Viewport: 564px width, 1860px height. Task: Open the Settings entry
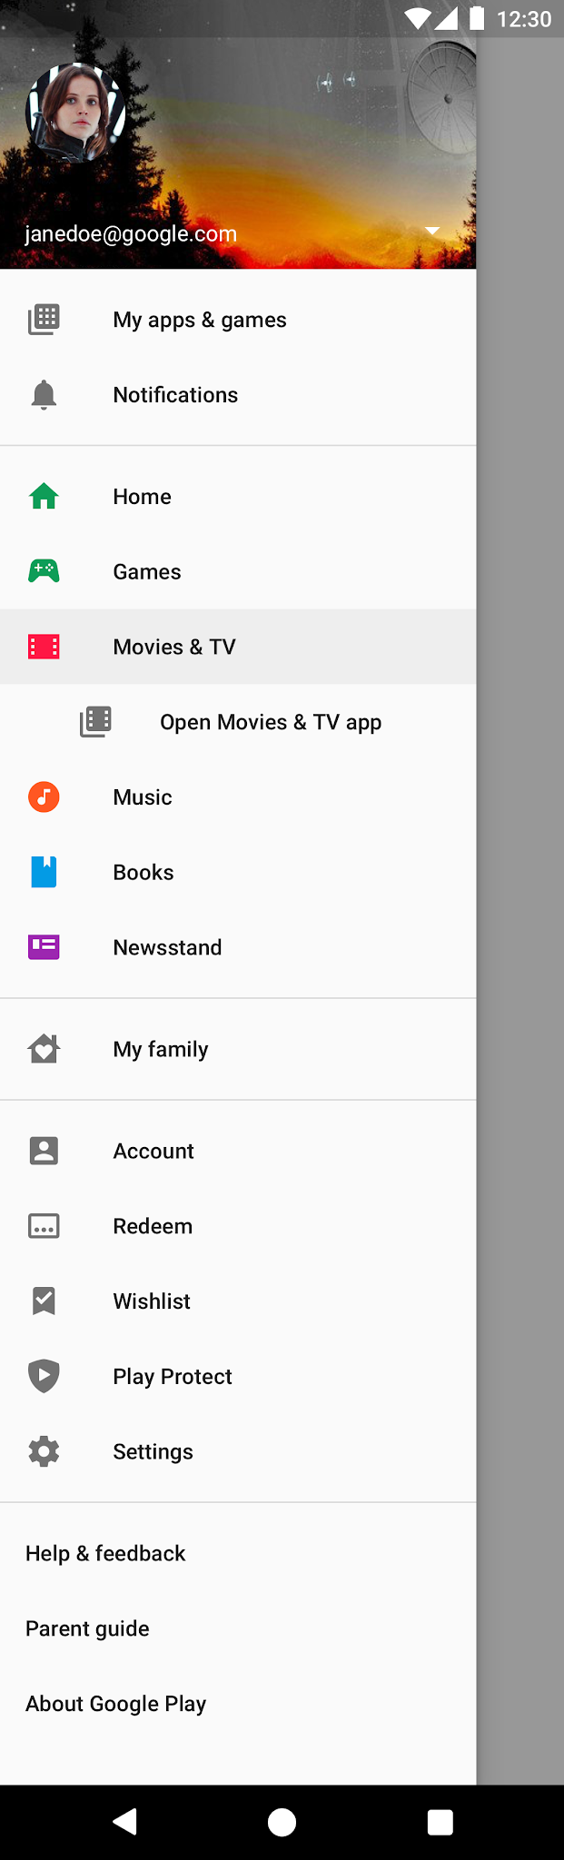pyautogui.click(x=238, y=1451)
